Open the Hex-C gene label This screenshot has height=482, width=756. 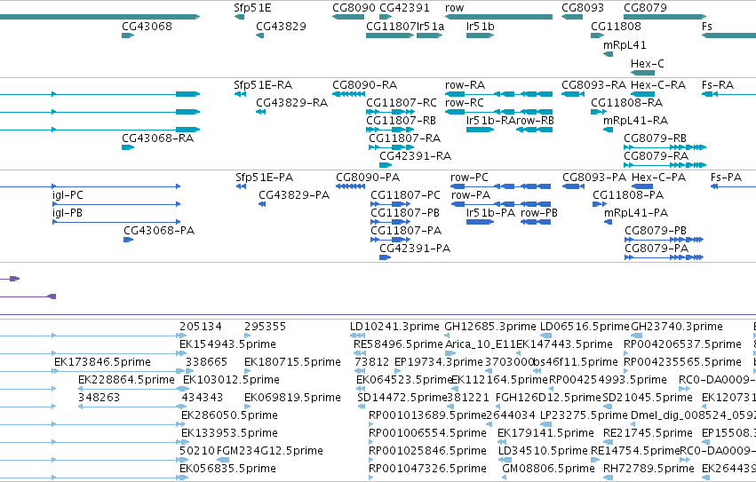[647, 64]
